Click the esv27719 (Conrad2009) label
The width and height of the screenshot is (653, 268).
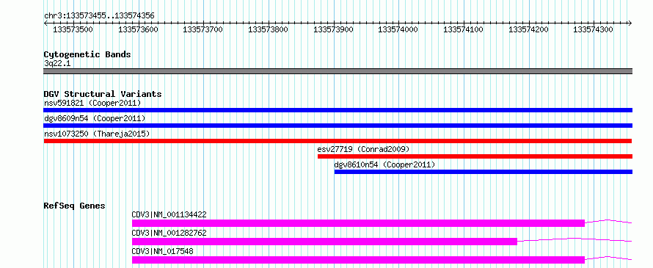(364, 149)
